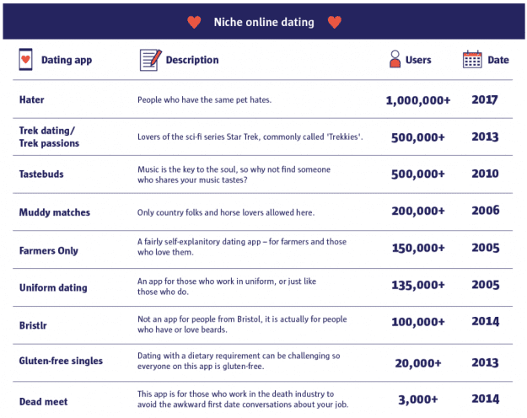The height and width of the screenshot is (418, 527).
Task: Click the notepad pencil Description icon
Action: pyautogui.click(x=149, y=60)
